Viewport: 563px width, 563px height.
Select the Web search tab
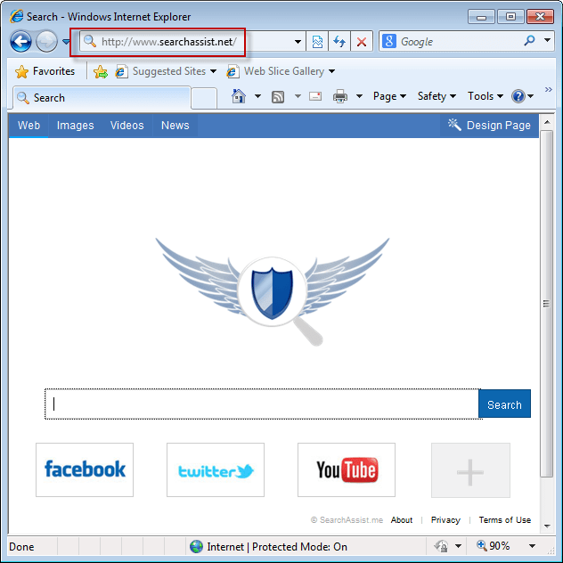click(29, 126)
